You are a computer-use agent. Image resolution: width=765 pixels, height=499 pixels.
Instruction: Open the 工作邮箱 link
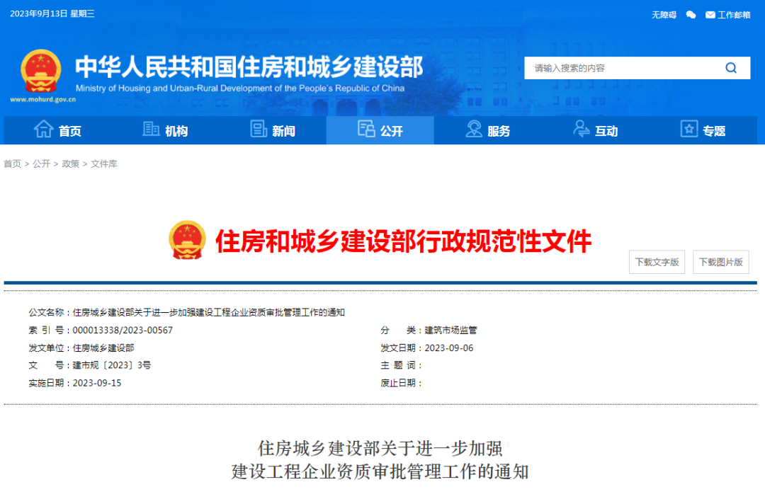click(734, 15)
